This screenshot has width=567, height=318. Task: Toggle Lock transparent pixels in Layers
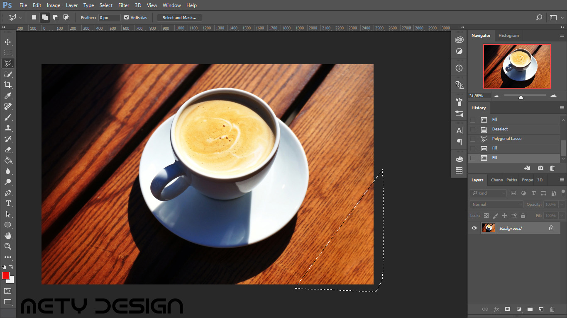(486, 216)
